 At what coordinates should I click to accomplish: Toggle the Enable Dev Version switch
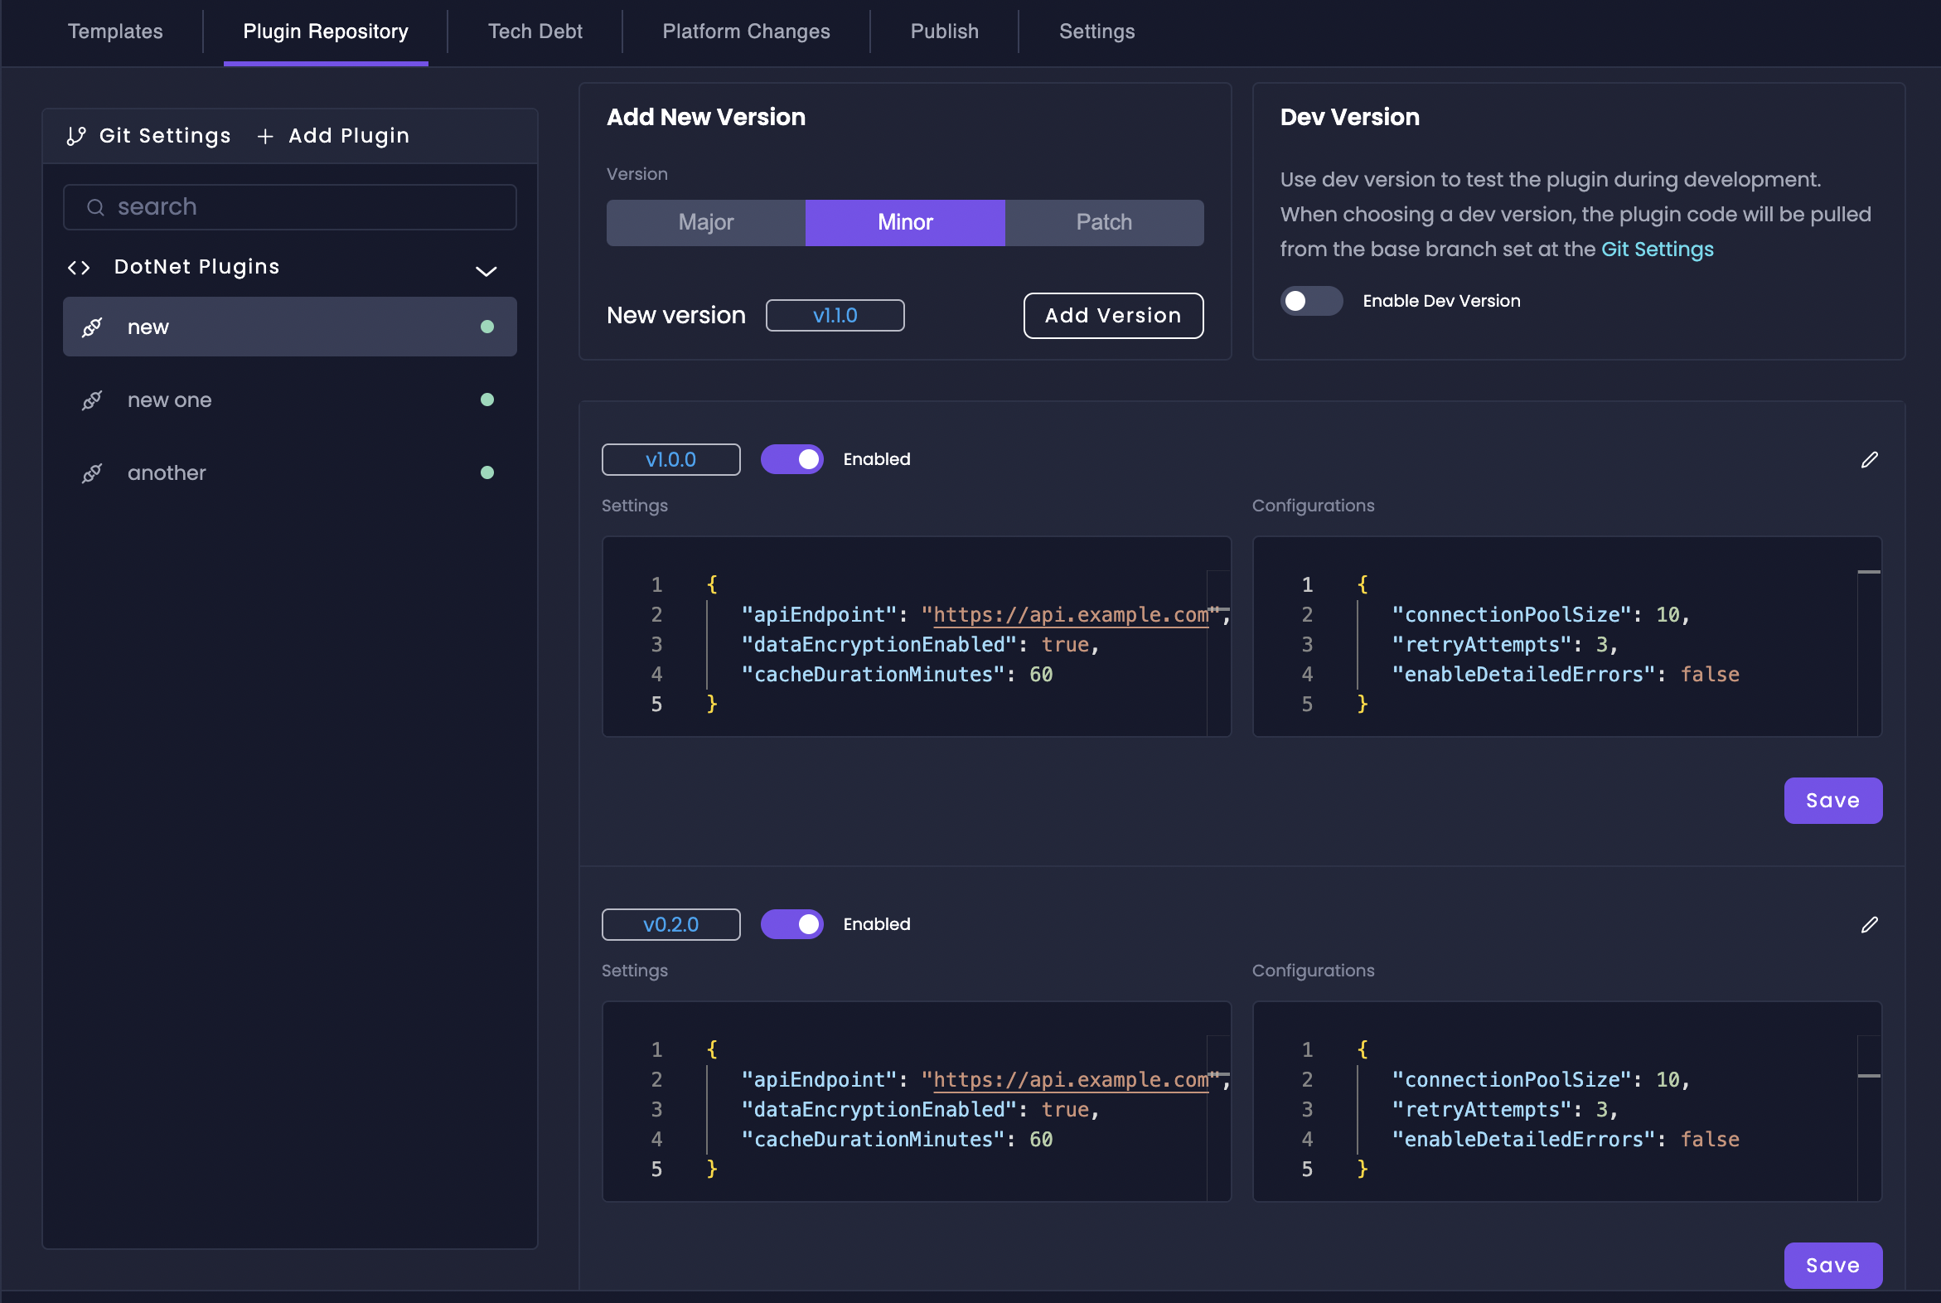(x=1310, y=301)
